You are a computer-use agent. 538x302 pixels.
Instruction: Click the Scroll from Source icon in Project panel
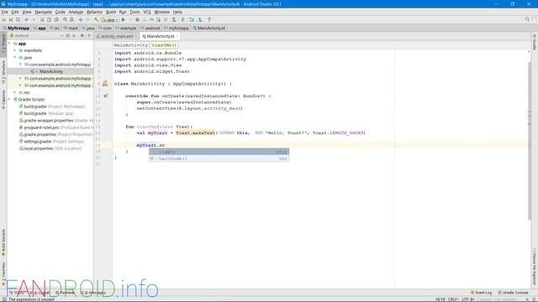(67, 35)
